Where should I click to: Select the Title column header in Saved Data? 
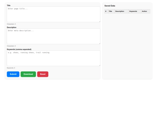pos(111,11)
